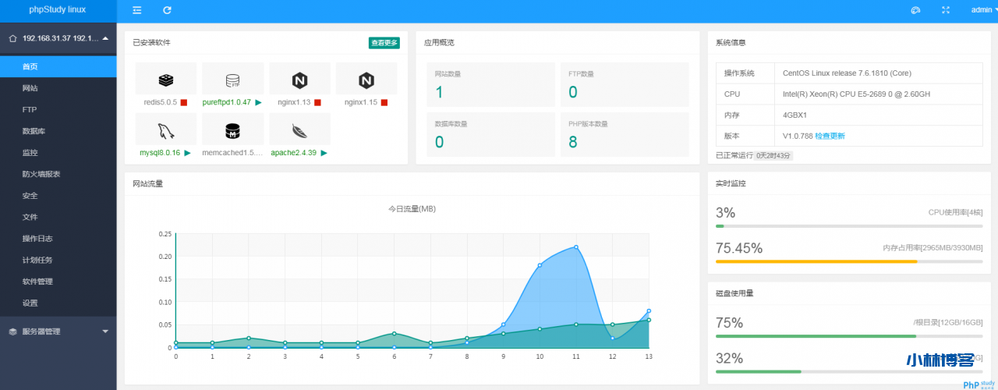Click the blue peak point at hour 11
This screenshot has width=998, height=390.
pos(576,247)
